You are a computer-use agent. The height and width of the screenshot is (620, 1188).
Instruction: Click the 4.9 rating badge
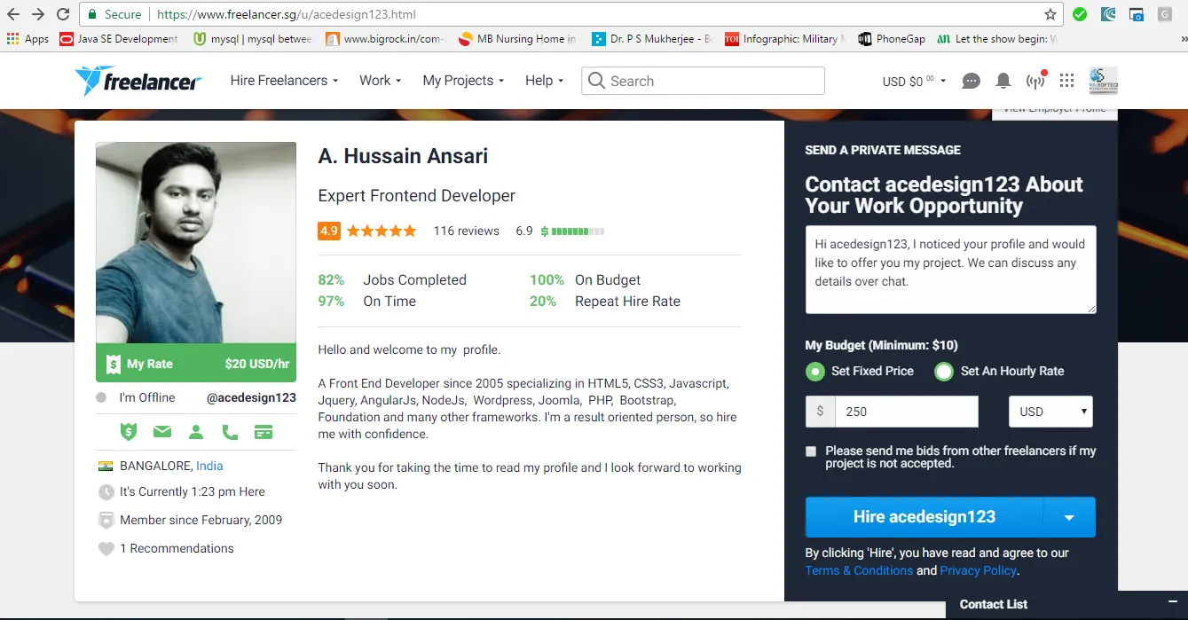click(328, 231)
